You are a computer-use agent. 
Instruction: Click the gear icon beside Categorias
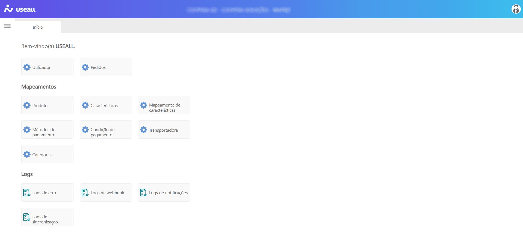point(27,154)
